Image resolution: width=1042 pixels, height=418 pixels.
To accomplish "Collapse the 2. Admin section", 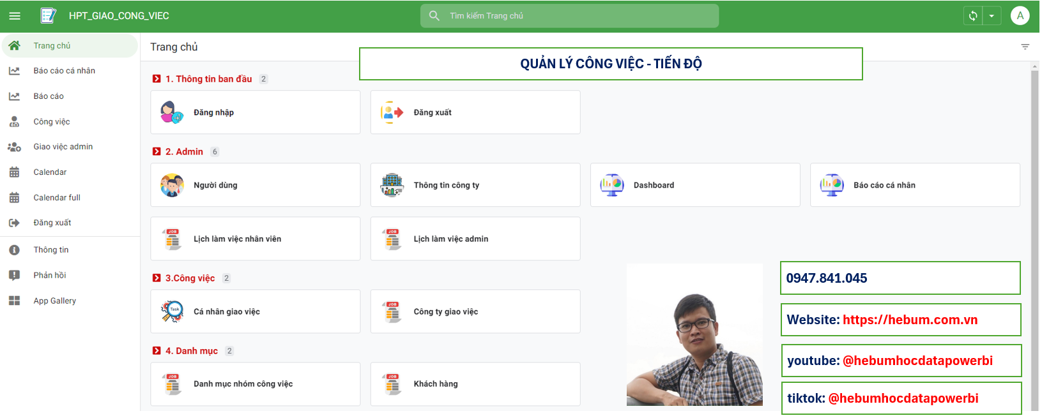I will pyautogui.click(x=157, y=152).
